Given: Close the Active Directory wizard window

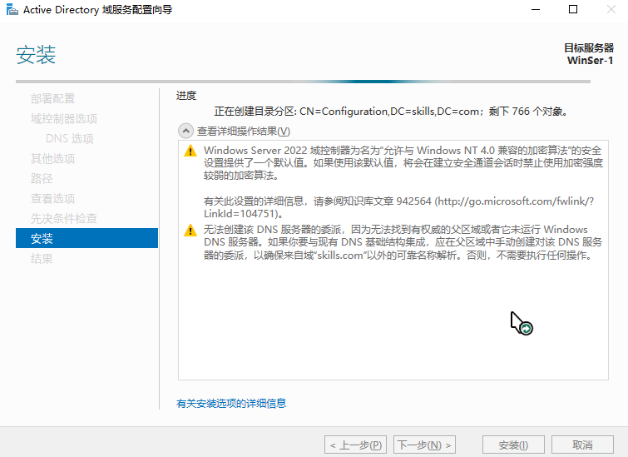Looking at the screenshot, I should (x=611, y=9).
